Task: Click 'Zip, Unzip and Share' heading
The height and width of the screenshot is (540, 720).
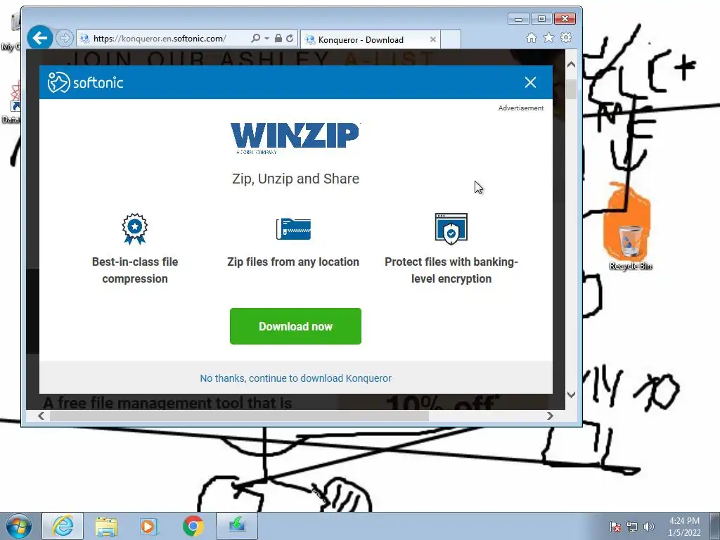Action: click(x=295, y=179)
